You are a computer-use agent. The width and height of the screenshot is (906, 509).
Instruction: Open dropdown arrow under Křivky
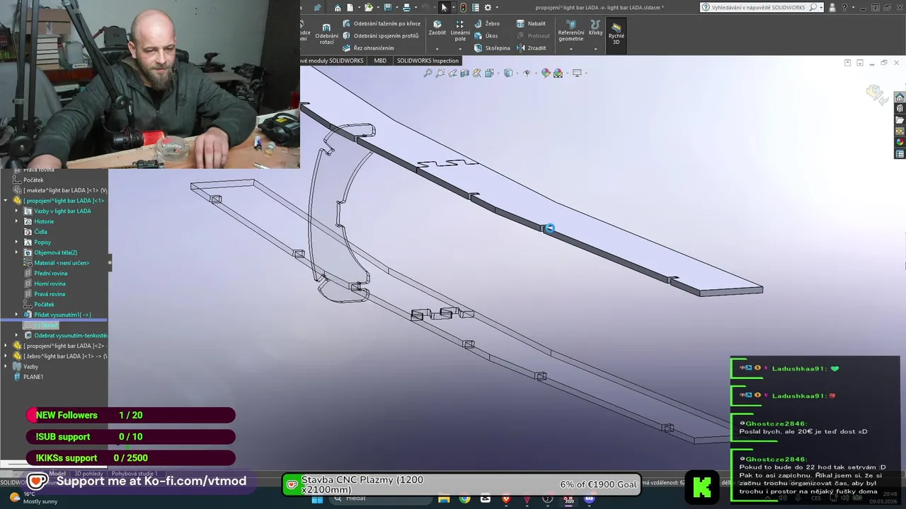[595, 49]
